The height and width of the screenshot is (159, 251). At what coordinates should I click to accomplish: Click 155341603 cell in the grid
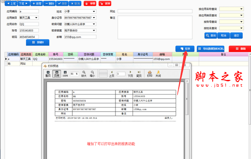(56, 59)
